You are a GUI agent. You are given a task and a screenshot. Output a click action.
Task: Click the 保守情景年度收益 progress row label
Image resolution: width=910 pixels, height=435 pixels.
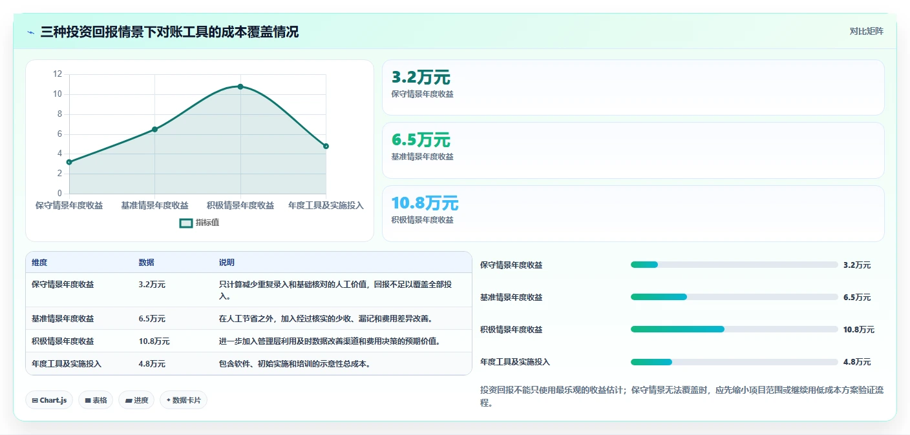click(x=511, y=265)
